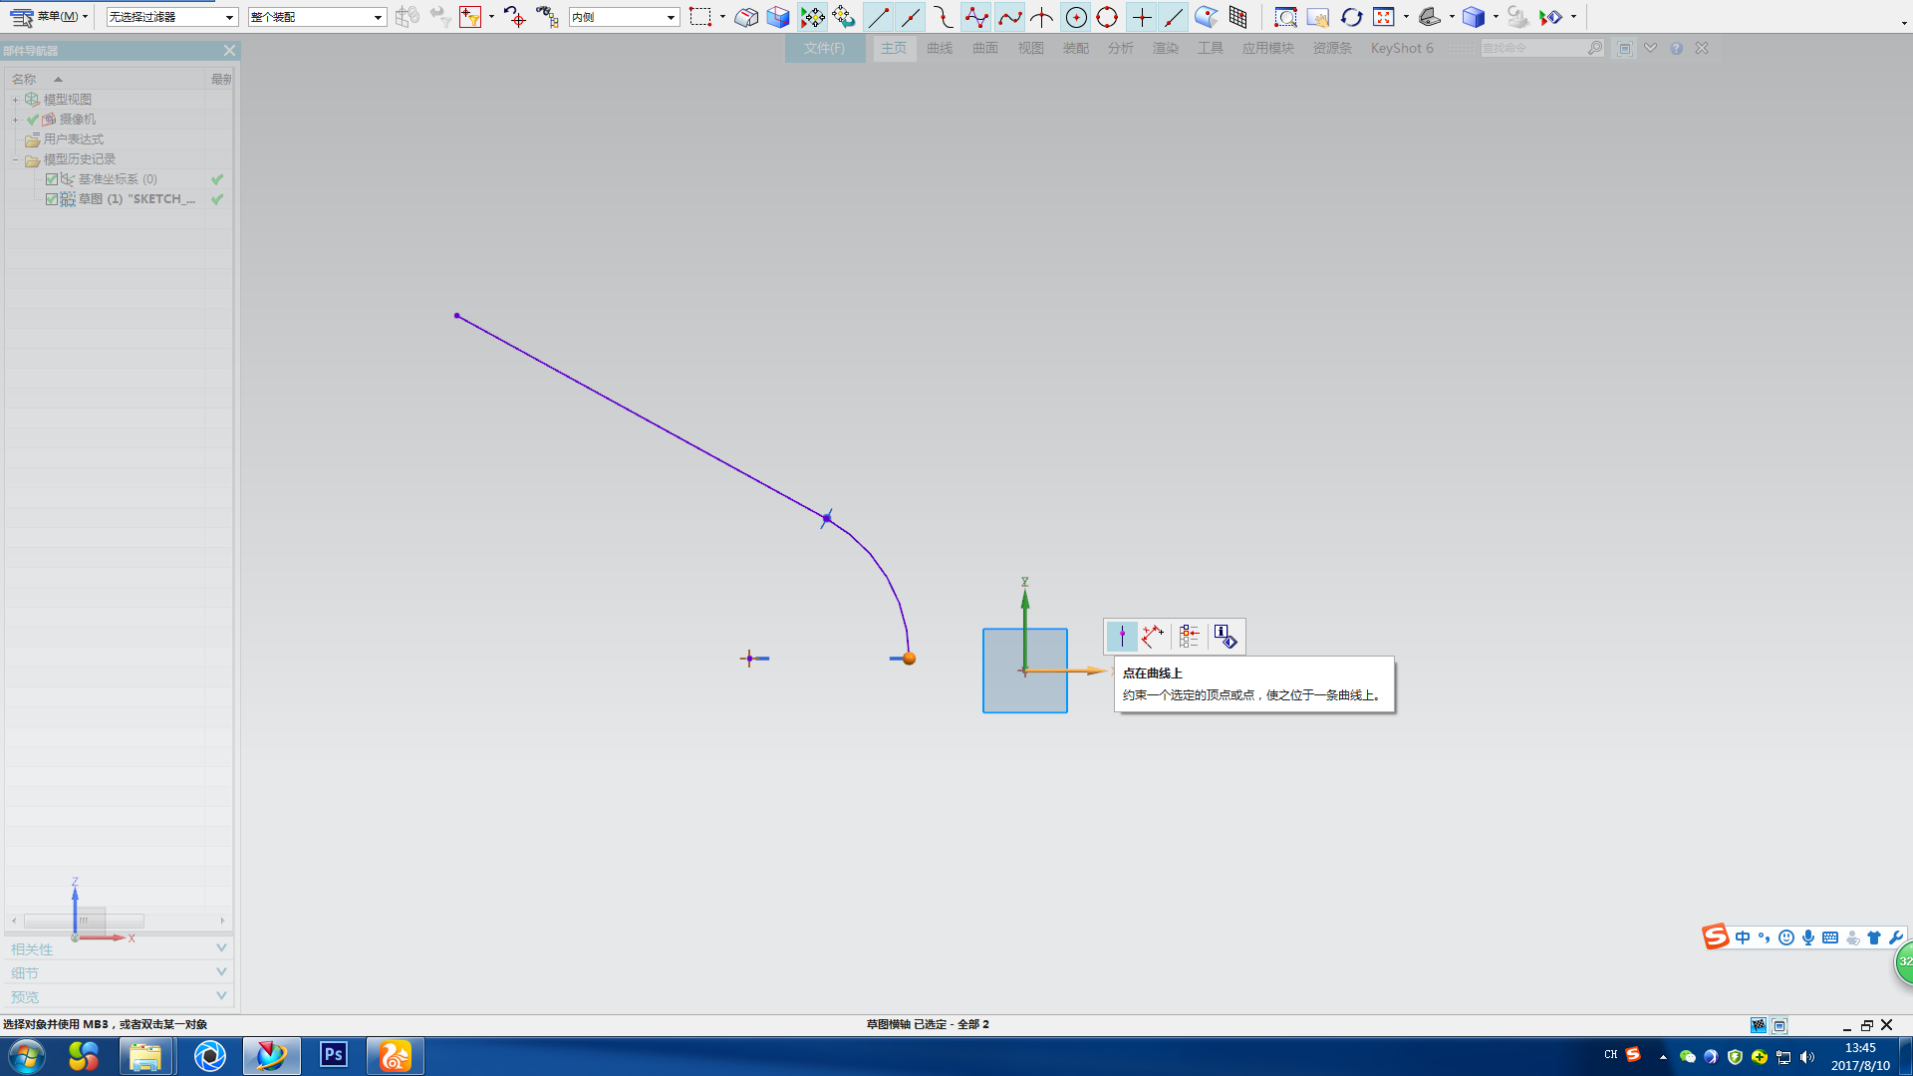Toggle intersection snap icon
Image resolution: width=1913 pixels, height=1076 pixels.
(x=1042, y=17)
